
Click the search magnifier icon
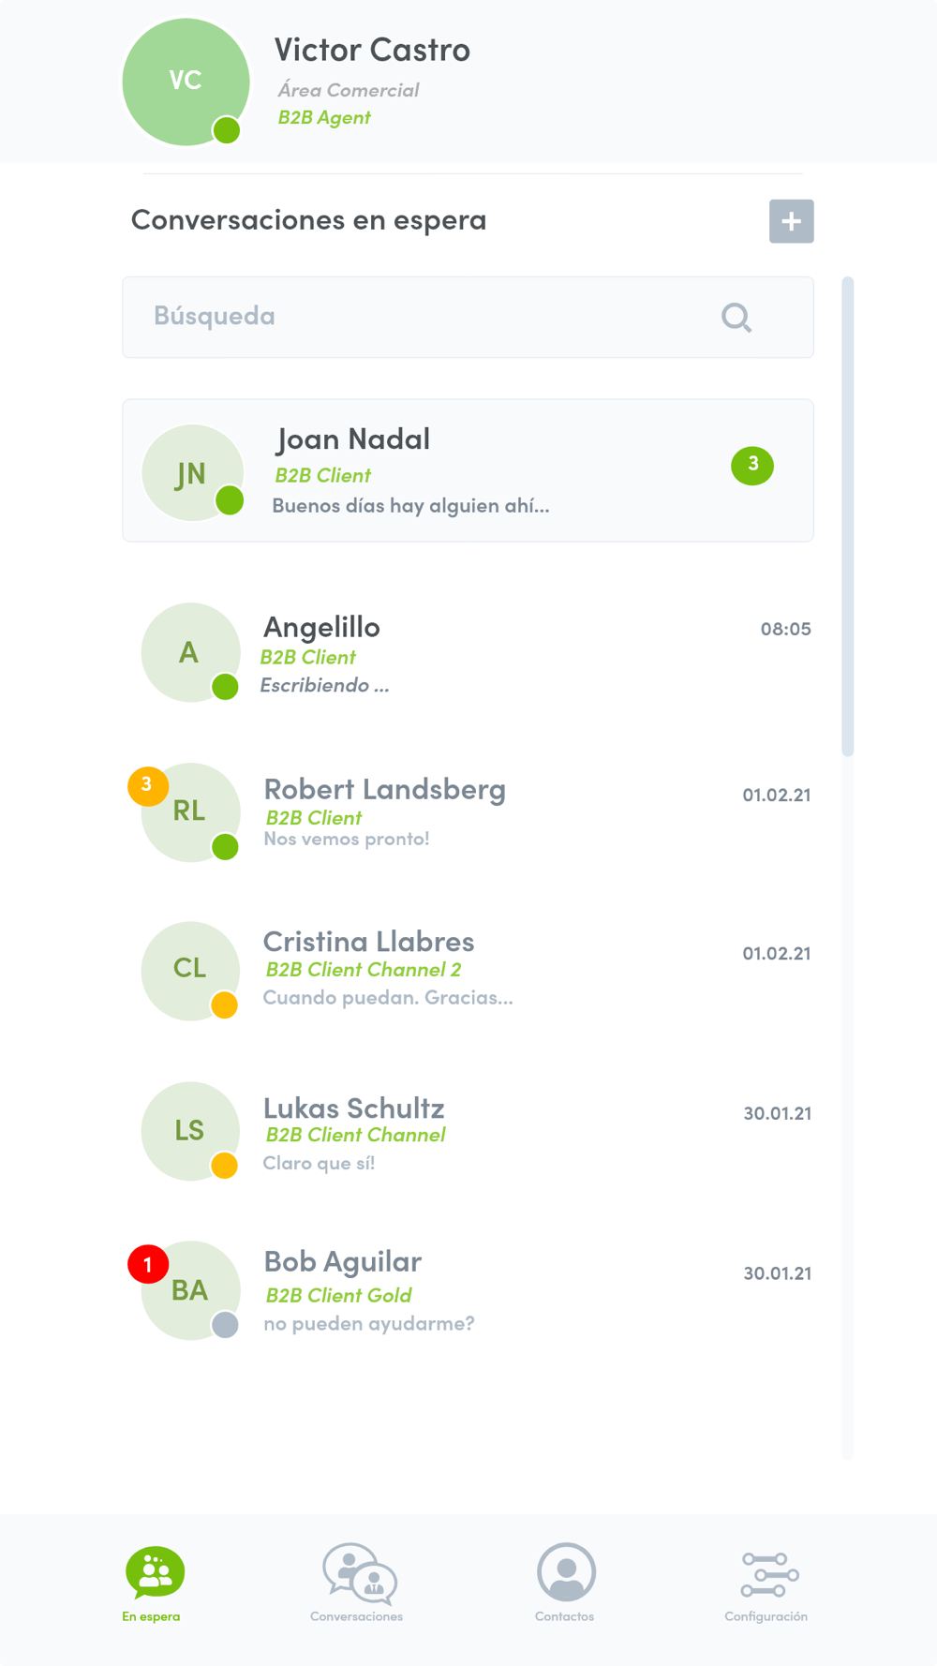coord(736,318)
